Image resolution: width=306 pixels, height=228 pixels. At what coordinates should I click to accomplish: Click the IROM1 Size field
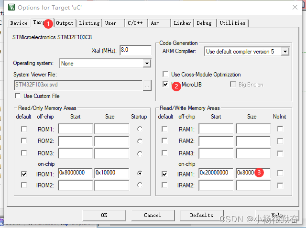pyautogui.click(x=112, y=173)
